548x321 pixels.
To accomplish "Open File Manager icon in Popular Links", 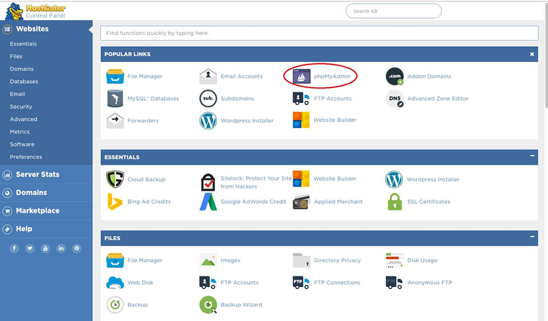I will 115,76.
